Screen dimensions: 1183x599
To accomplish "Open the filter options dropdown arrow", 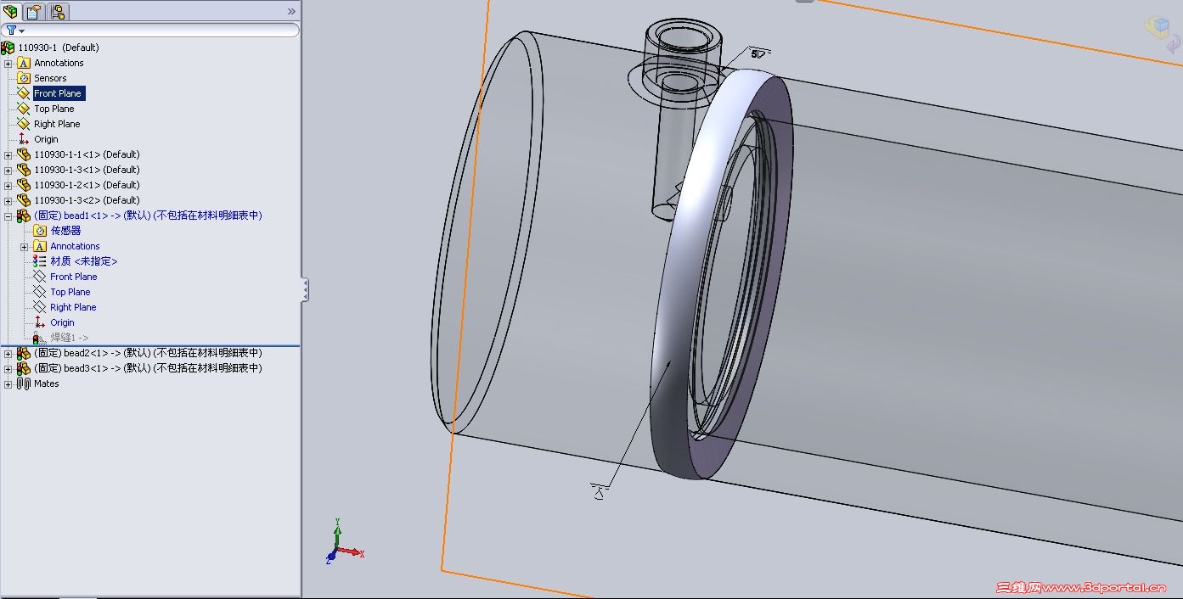I will (x=22, y=31).
